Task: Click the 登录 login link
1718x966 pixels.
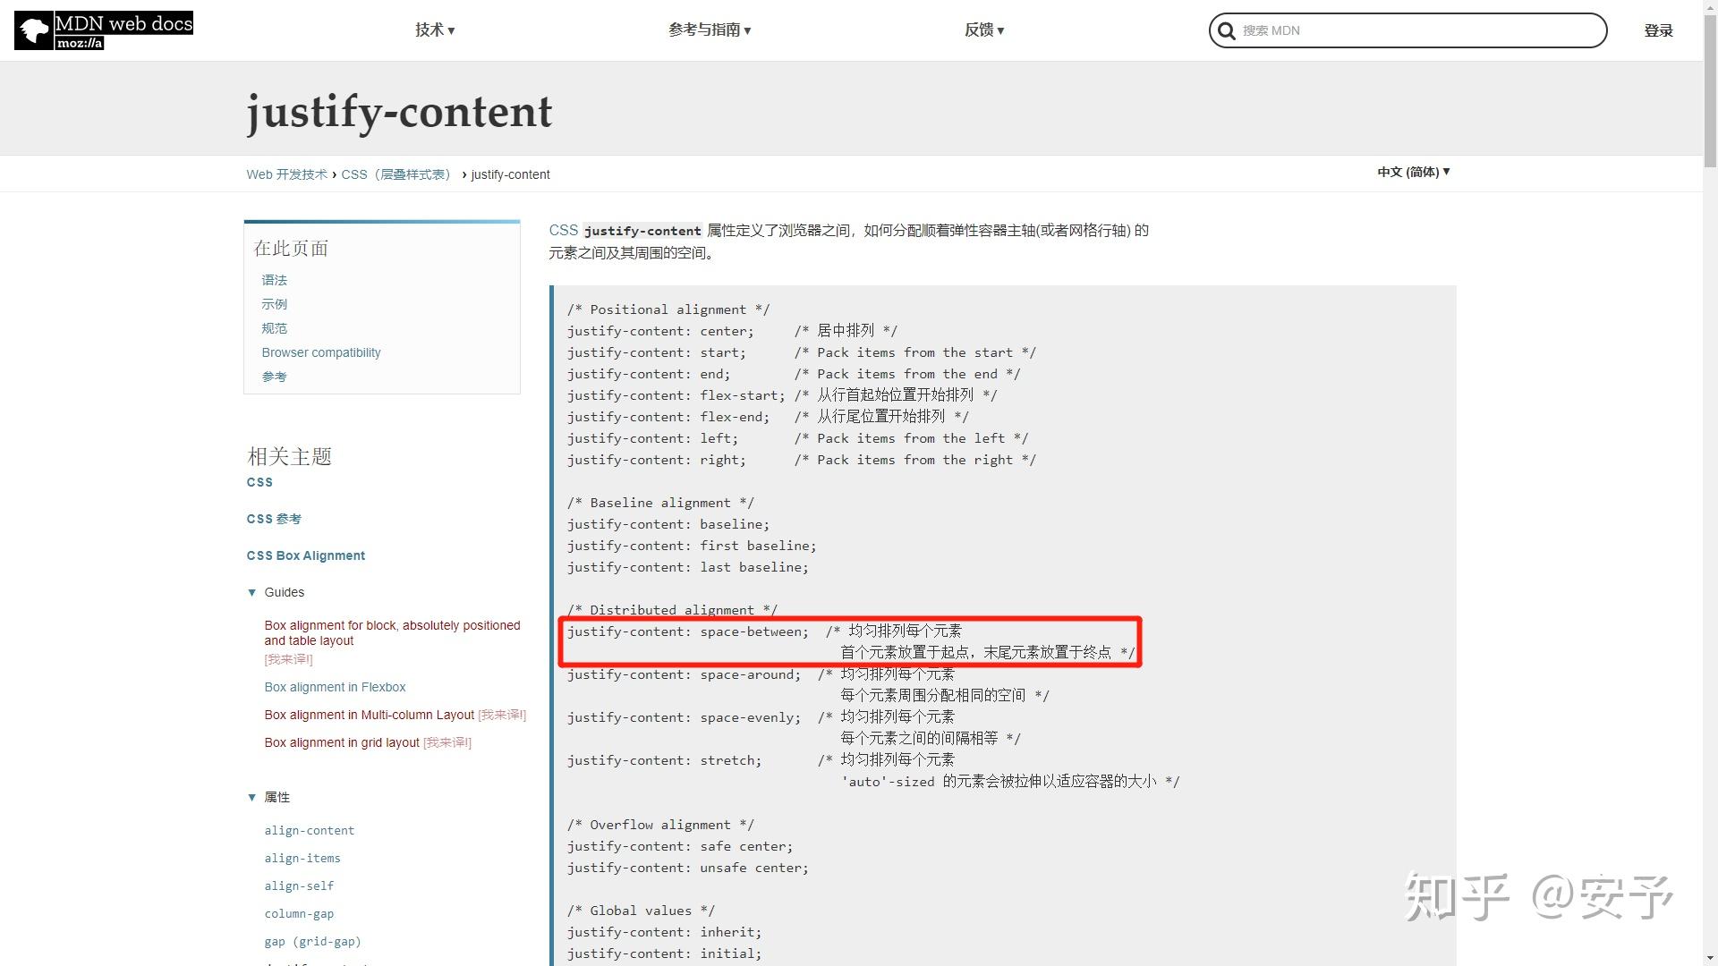Action: (x=1658, y=30)
